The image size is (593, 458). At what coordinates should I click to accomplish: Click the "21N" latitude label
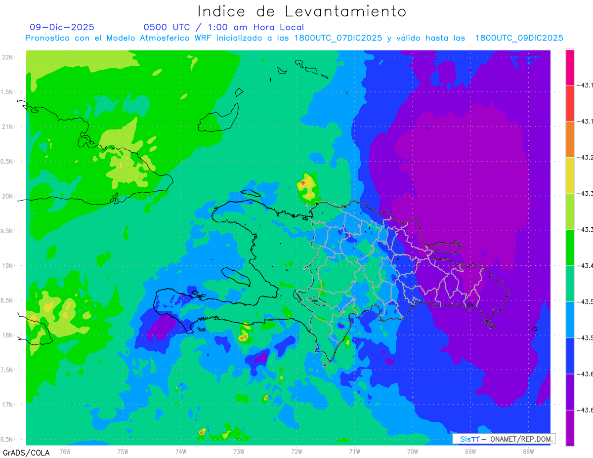[8, 126]
